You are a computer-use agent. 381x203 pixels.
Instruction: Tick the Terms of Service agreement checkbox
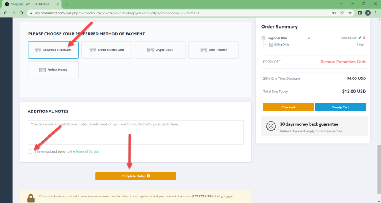[x=30, y=151]
